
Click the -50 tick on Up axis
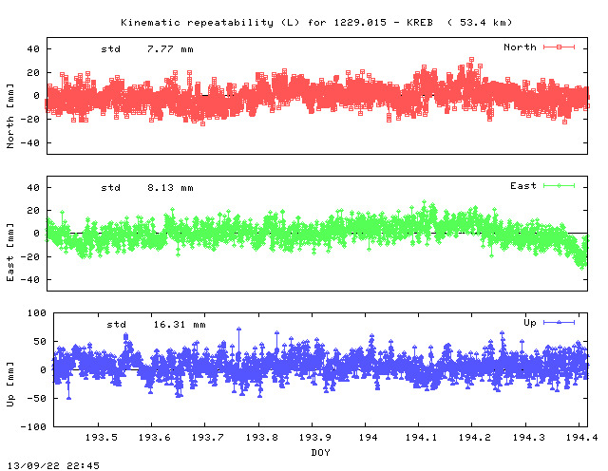37,399
